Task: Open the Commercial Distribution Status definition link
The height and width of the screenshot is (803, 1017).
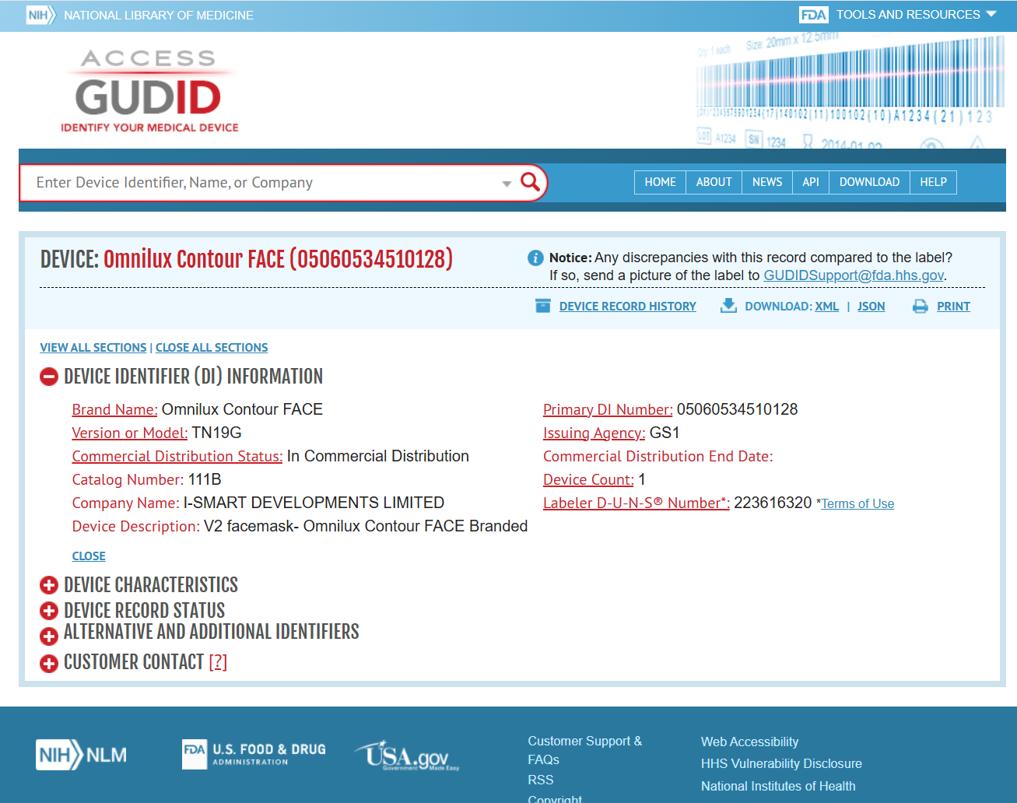Action: tap(177, 457)
